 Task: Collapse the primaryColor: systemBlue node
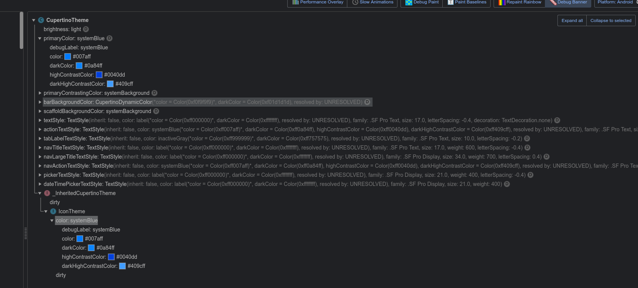(x=40, y=38)
